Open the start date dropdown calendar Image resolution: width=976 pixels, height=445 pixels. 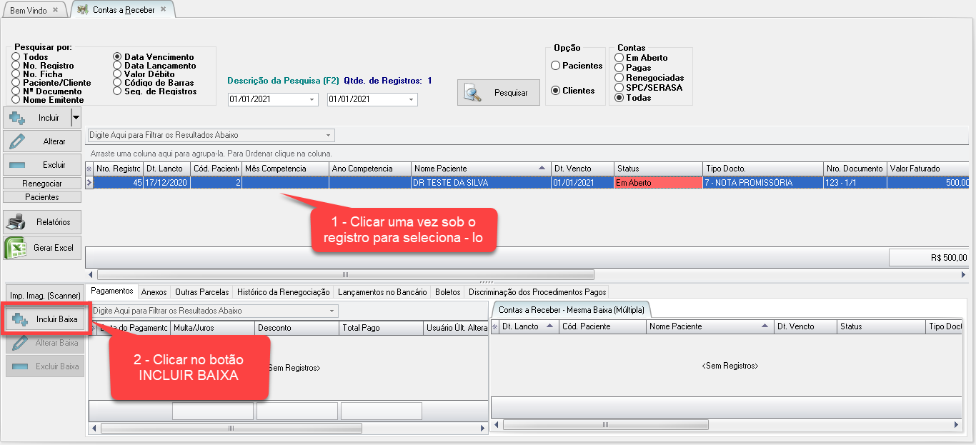(x=313, y=100)
